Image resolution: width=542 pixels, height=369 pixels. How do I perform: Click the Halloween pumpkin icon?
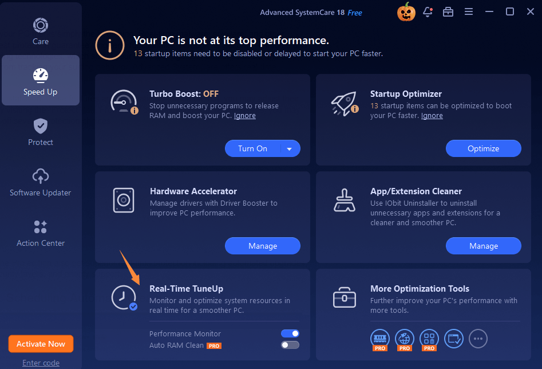pyautogui.click(x=406, y=12)
